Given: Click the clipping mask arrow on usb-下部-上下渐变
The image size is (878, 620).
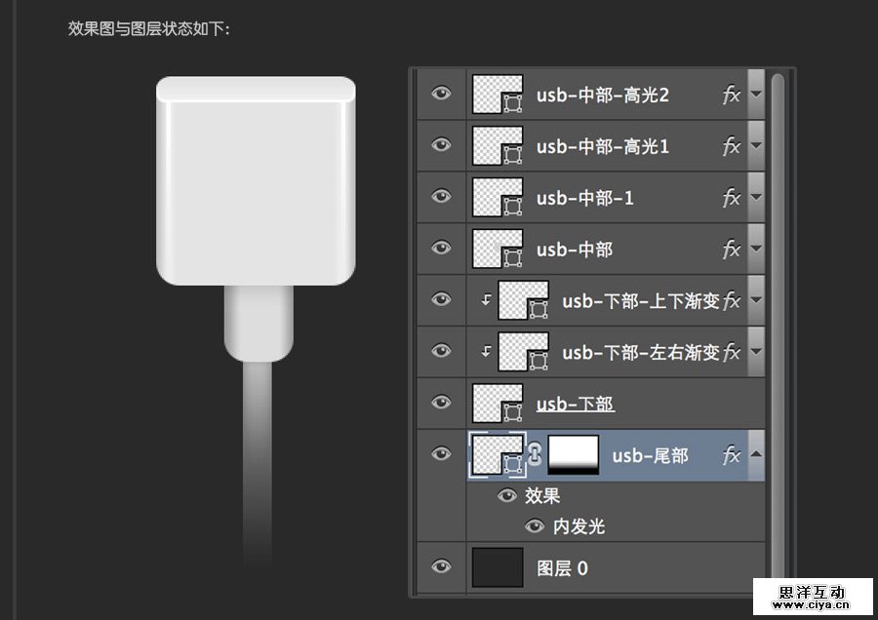Looking at the screenshot, I should click(485, 300).
